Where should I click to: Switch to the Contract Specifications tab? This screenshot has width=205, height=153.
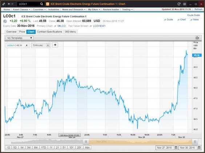point(49,32)
